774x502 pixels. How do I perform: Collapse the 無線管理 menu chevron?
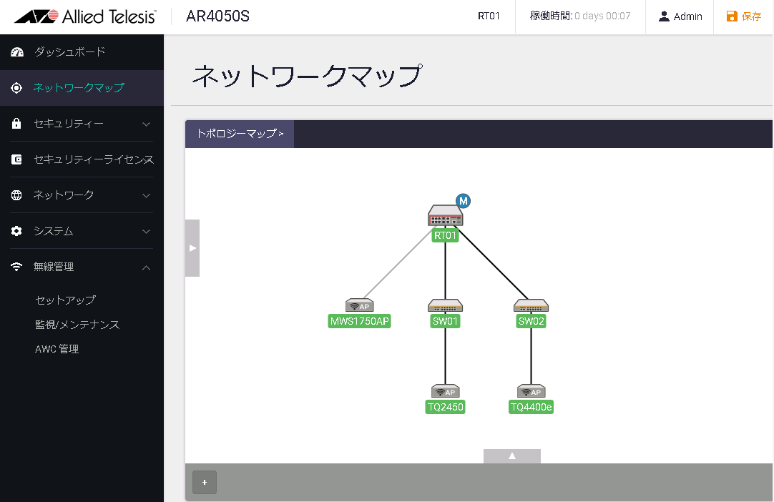(146, 267)
